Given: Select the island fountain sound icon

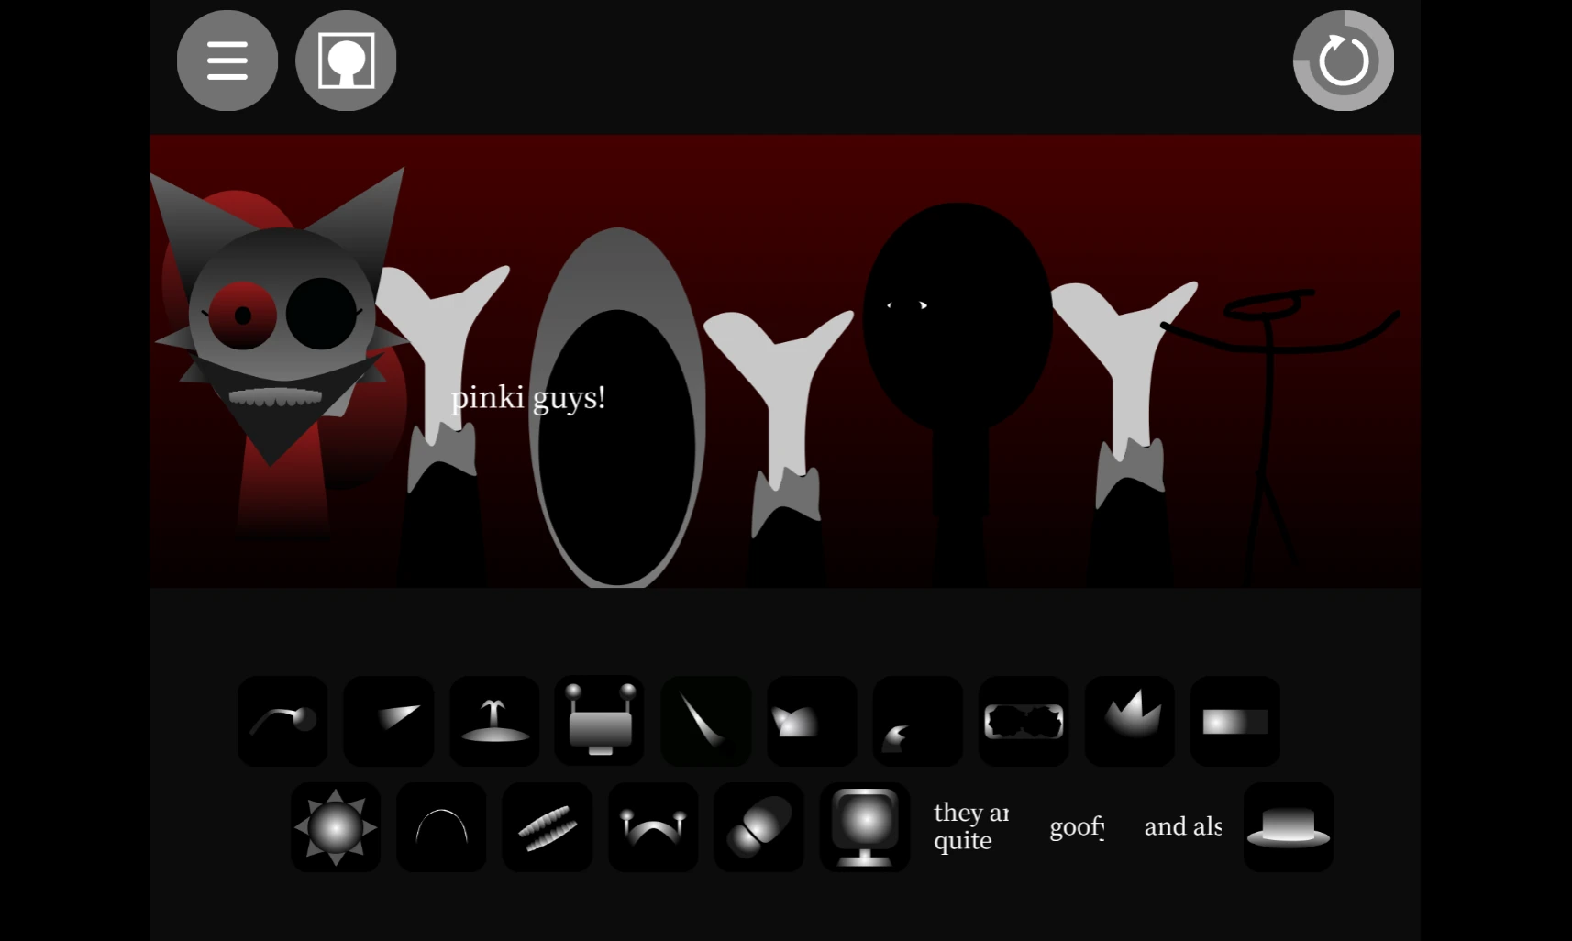Looking at the screenshot, I should [x=494, y=721].
